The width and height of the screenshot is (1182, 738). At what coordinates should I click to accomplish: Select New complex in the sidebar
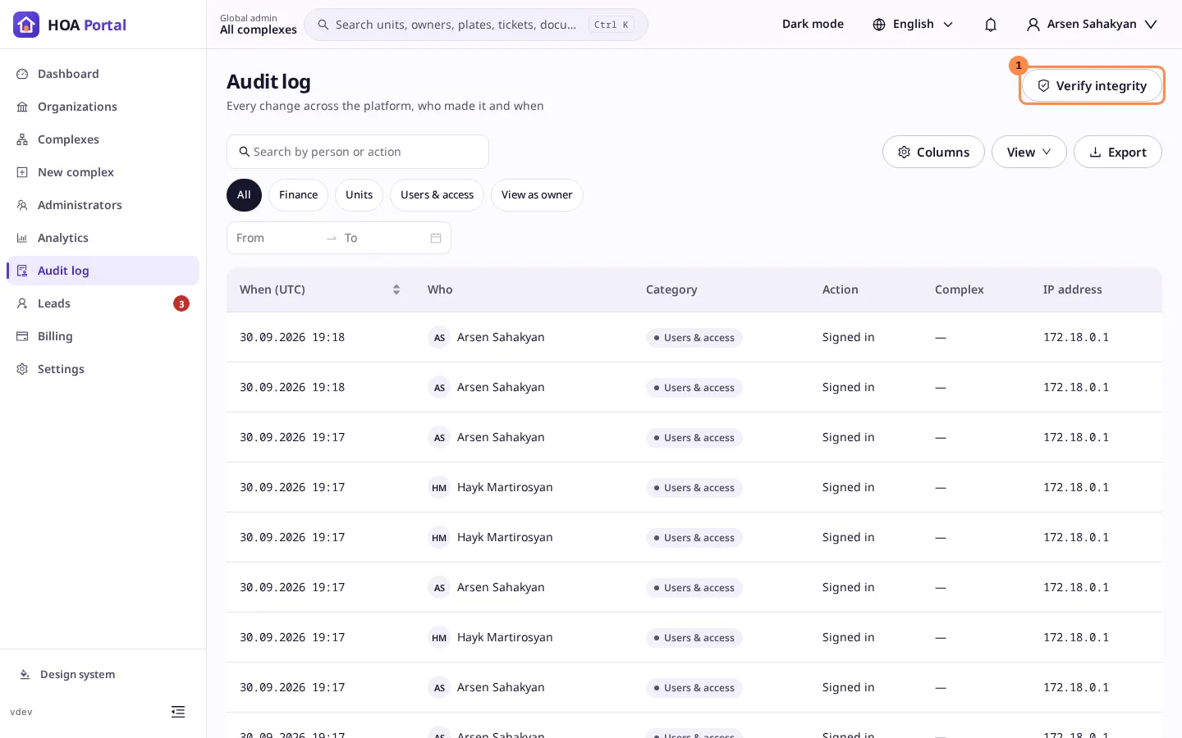click(x=103, y=172)
